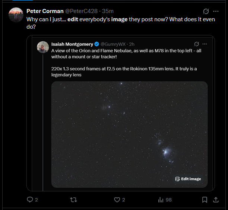Open the @PeterC428 handle link
The width and height of the screenshot is (228, 210).
point(81,11)
